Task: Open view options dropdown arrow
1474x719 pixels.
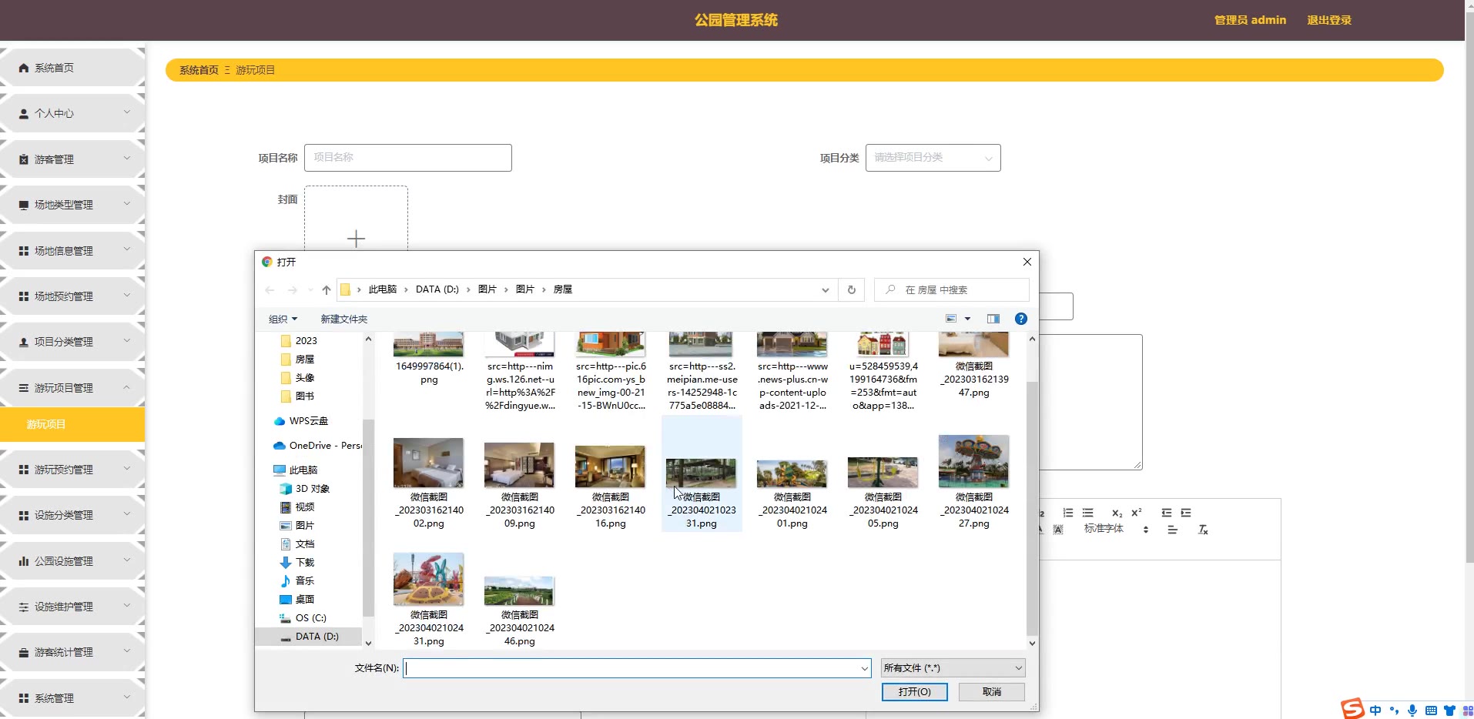Action: [968, 319]
